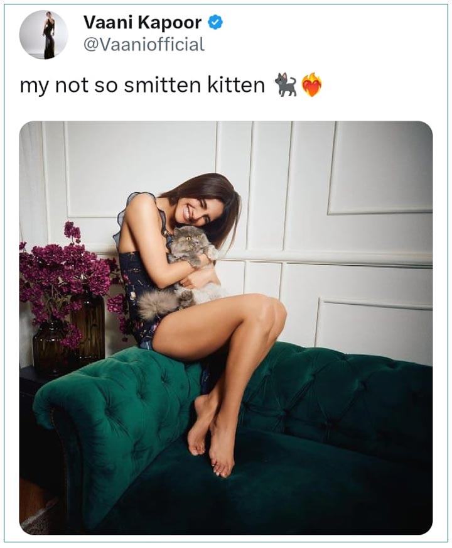Viewport: 452px width, 548px height.
Task: Click the heart on fire emoji
Action: [311, 85]
